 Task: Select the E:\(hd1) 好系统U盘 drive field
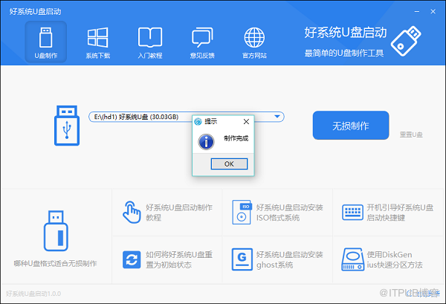(x=187, y=117)
